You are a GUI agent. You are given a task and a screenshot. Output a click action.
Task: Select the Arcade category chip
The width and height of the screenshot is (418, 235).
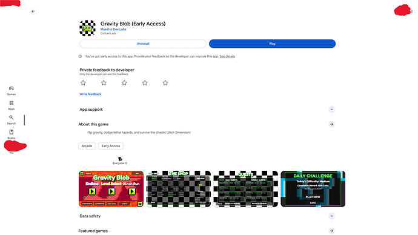coord(87,146)
